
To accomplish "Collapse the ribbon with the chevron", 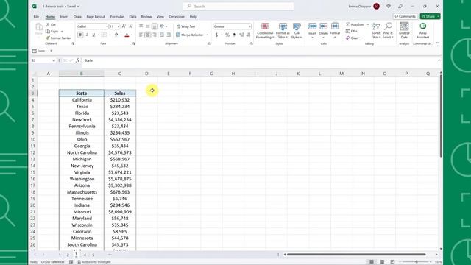I will pos(438,43).
